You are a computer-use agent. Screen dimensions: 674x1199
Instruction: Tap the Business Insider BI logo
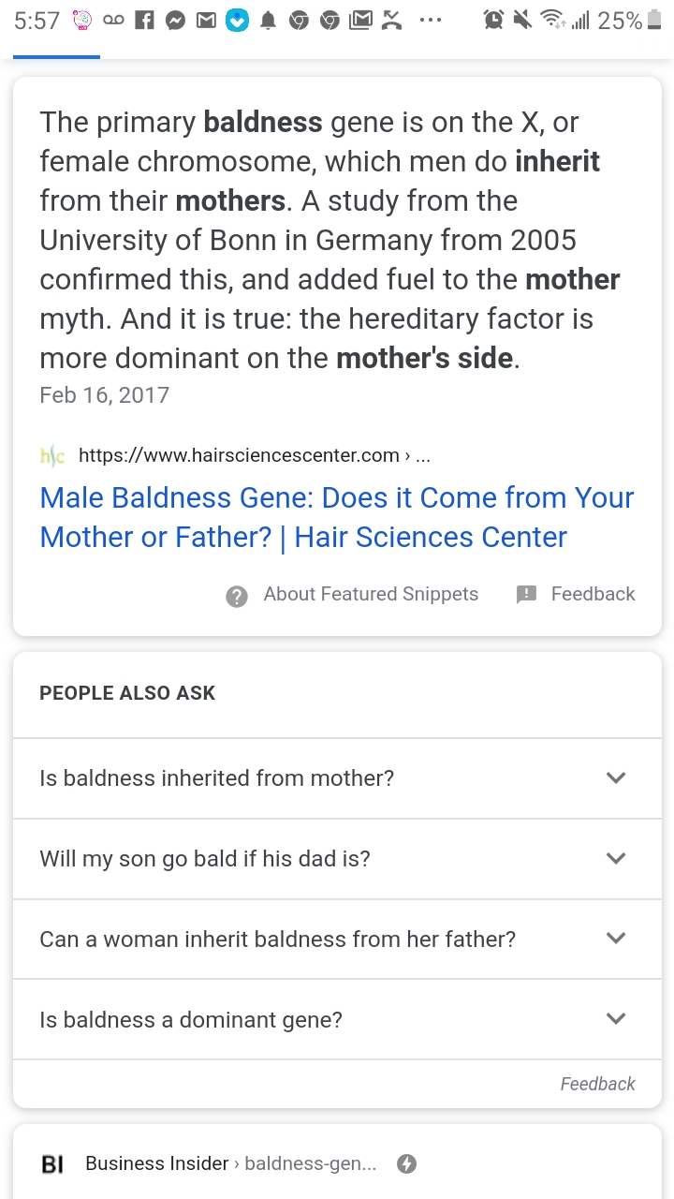(52, 1164)
